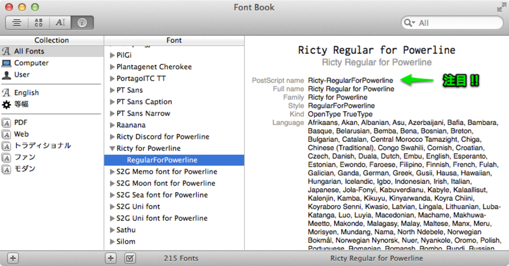Viewport: 509px width, 266px height.
Task: Select the トラディショナル collection
Action: [x=52, y=146]
